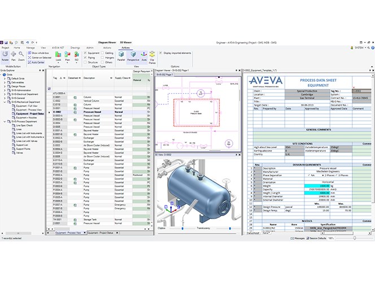Select the Valves grid item

(19, 153)
